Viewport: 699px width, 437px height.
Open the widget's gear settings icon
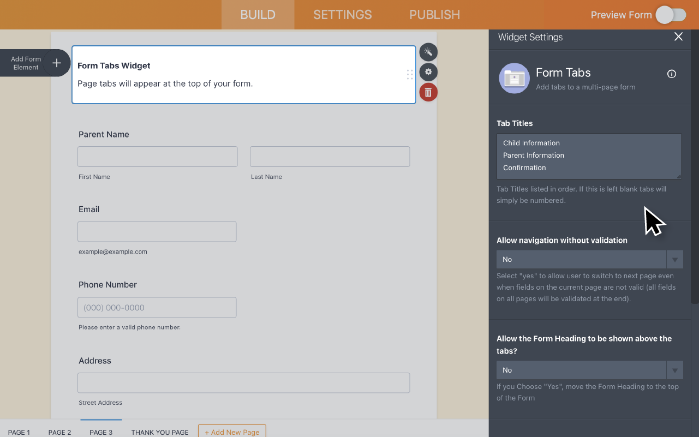[x=428, y=71]
